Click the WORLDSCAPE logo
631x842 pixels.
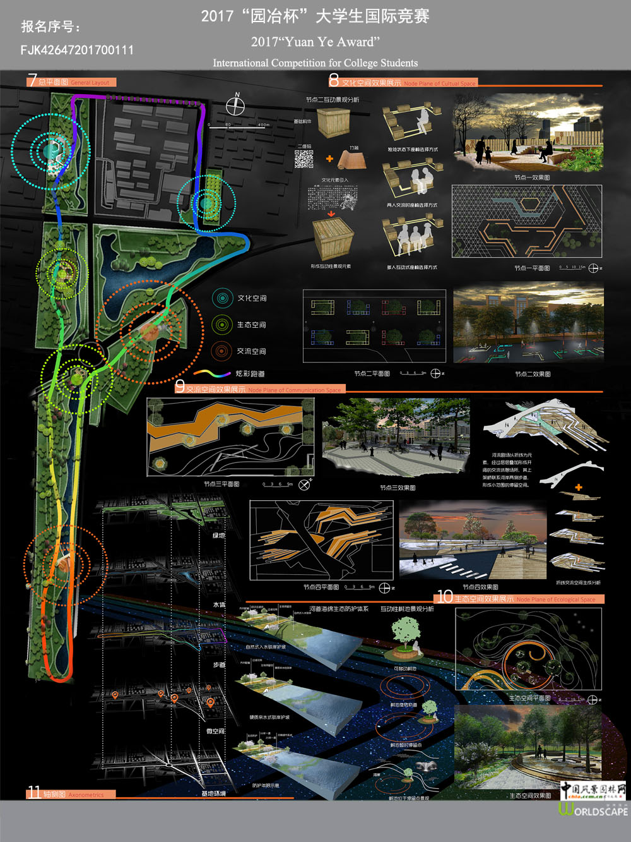click(x=593, y=810)
